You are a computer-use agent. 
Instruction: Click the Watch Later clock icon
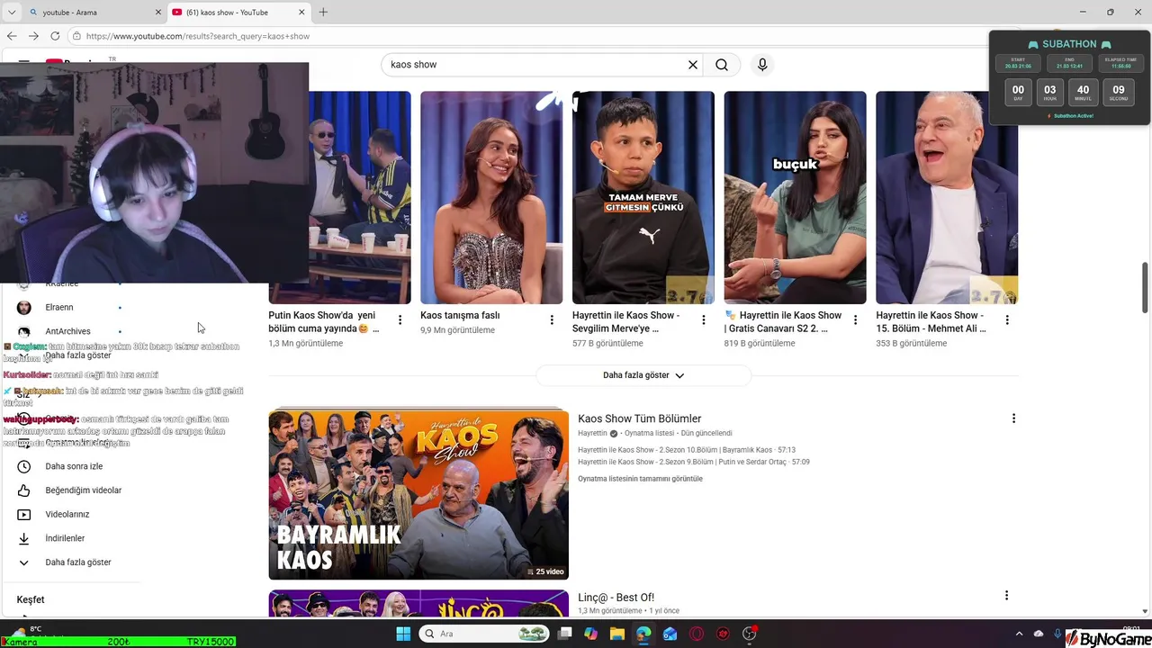tap(24, 466)
